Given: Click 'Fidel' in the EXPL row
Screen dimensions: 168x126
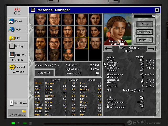Looking at the screenshot, I should [83, 112].
